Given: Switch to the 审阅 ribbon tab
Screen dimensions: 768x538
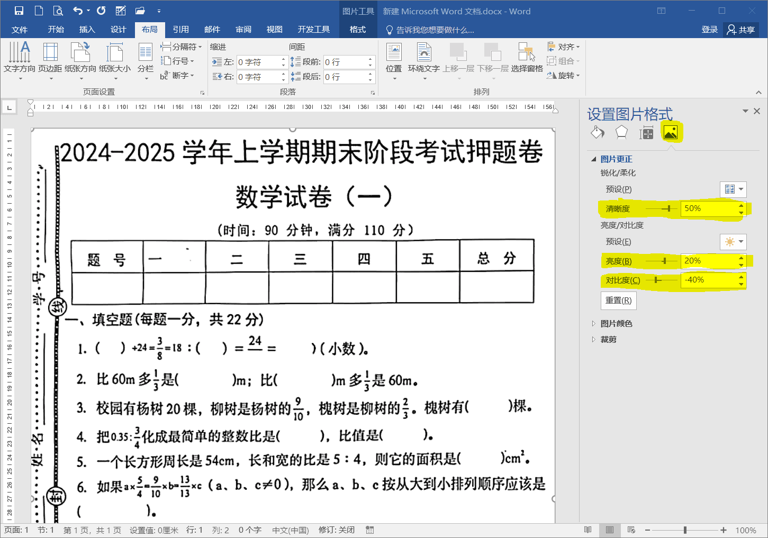Looking at the screenshot, I should [243, 30].
